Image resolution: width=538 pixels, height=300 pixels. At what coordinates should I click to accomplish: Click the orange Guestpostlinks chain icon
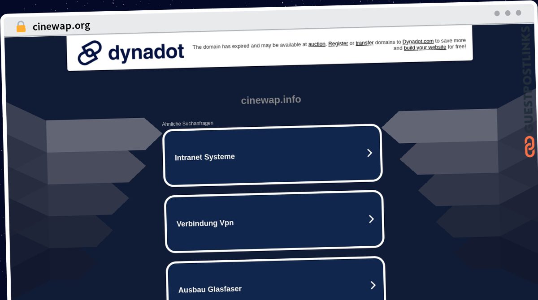pyautogui.click(x=529, y=147)
